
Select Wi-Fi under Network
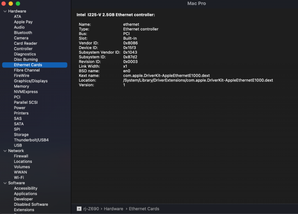point(19,178)
